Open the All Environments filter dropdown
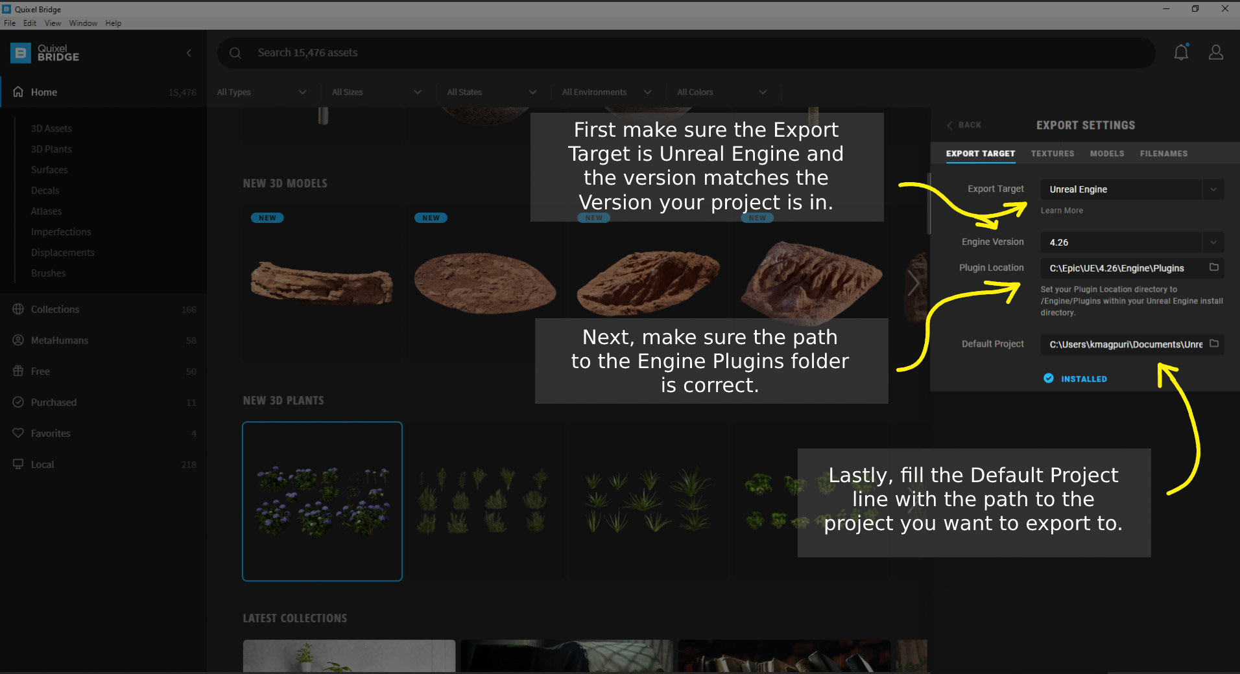This screenshot has height=674, width=1240. click(606, 92)
